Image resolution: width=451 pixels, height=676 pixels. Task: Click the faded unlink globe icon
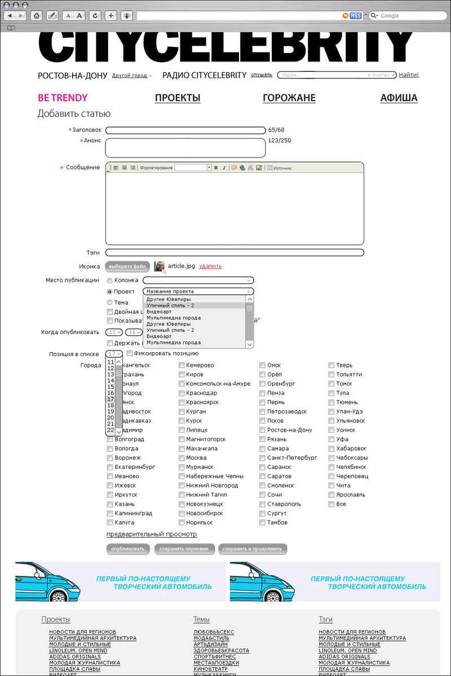click(250, 168)
